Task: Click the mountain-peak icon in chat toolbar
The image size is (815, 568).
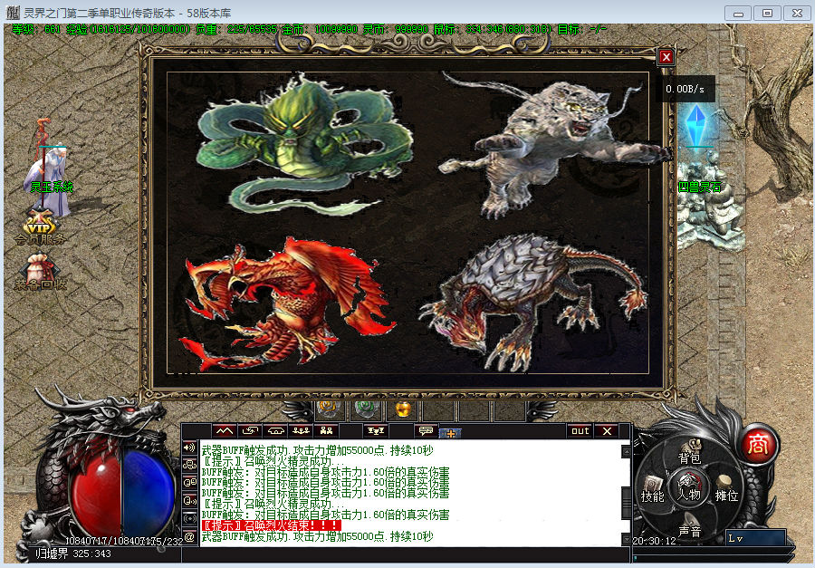Action: pyautogui.click(x=225, y=431)
